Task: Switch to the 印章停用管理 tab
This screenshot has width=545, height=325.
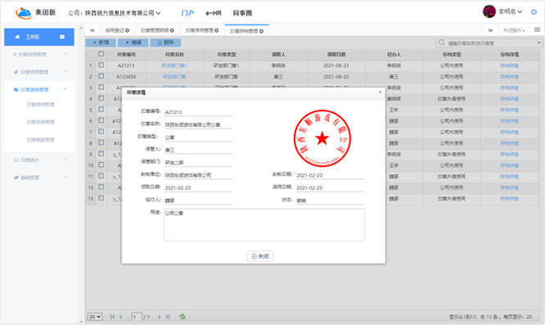Action: point(200,30)
